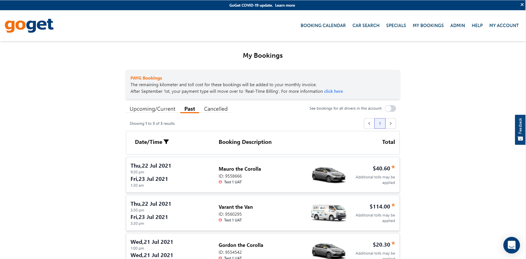The image size is (526, 259).
Task: Click the driver icon beside Test 1 UAT
Action: coord(220,182)
